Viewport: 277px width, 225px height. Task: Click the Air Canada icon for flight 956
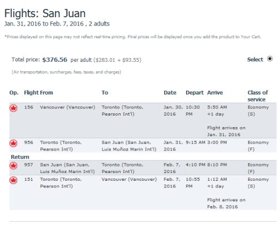(x=13, y=143)
